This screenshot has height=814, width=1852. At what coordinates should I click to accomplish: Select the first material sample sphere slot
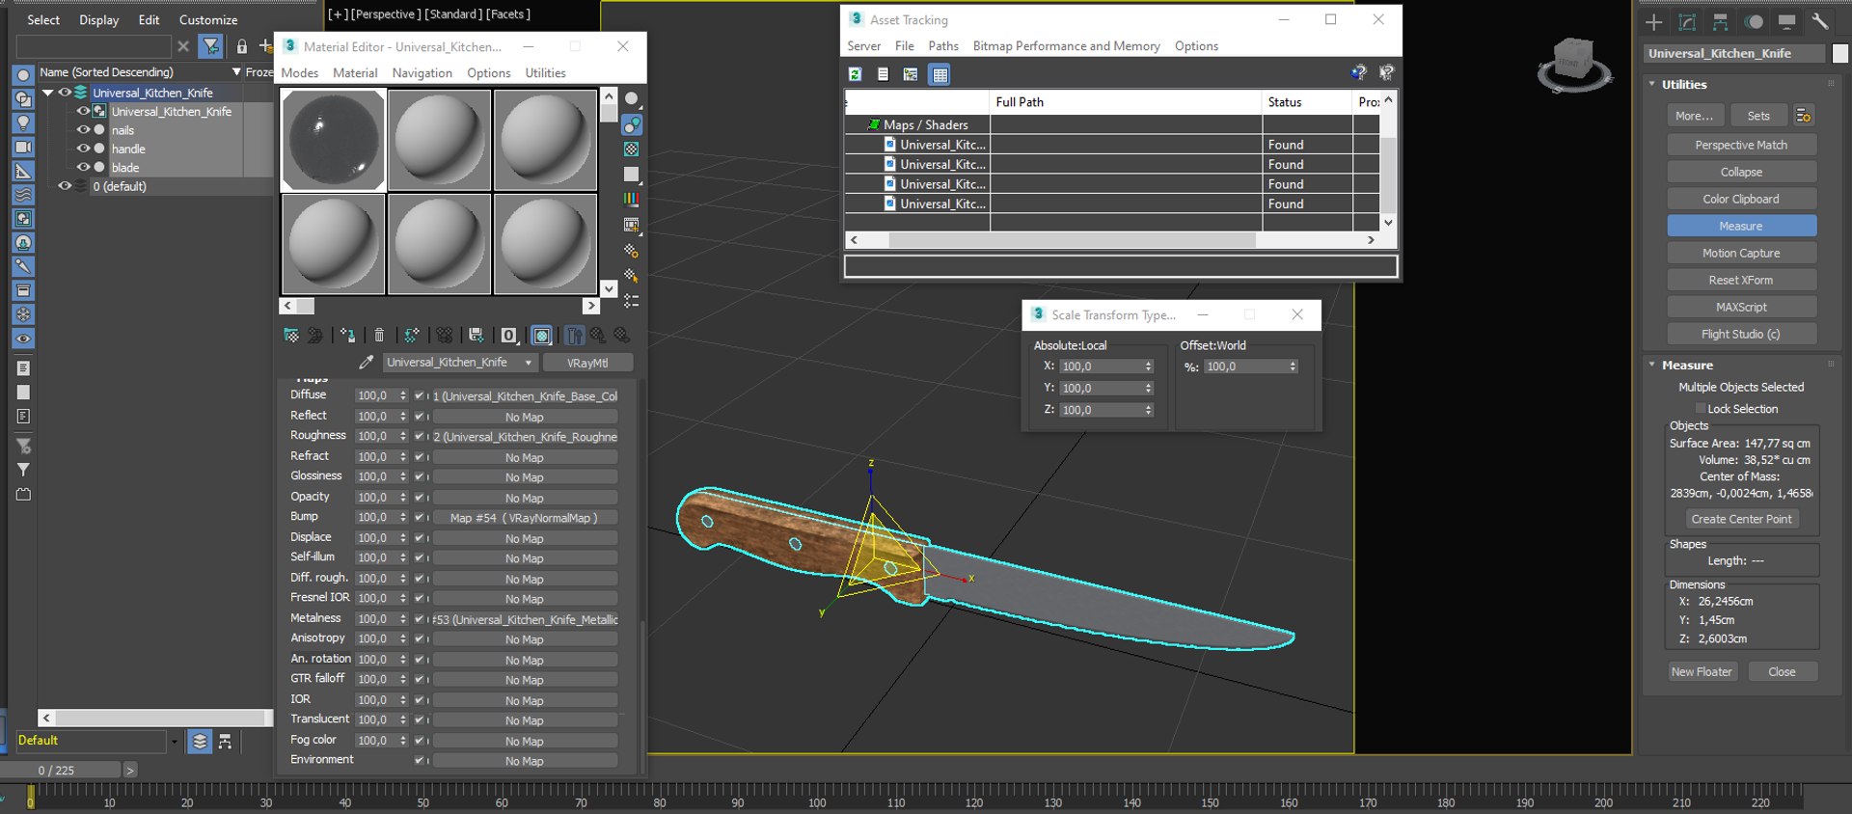334,140
